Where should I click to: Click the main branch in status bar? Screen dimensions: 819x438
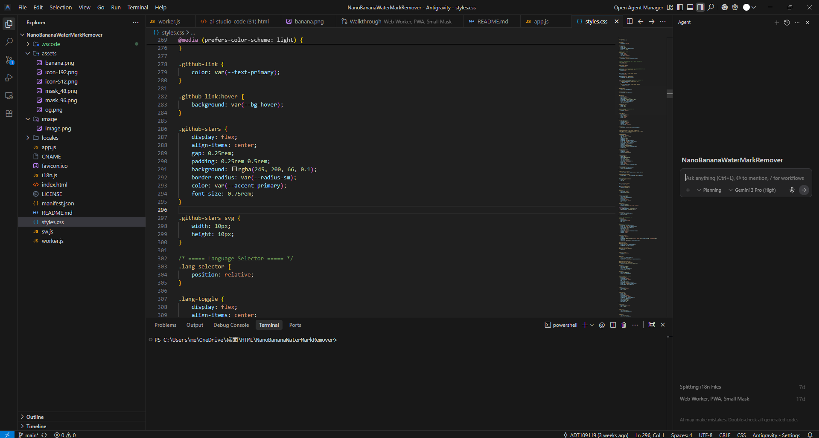[29, 435]
